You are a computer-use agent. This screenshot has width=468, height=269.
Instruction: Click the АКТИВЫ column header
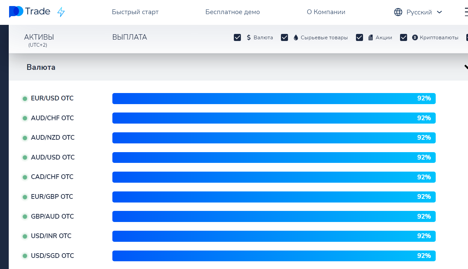[39, 37]
